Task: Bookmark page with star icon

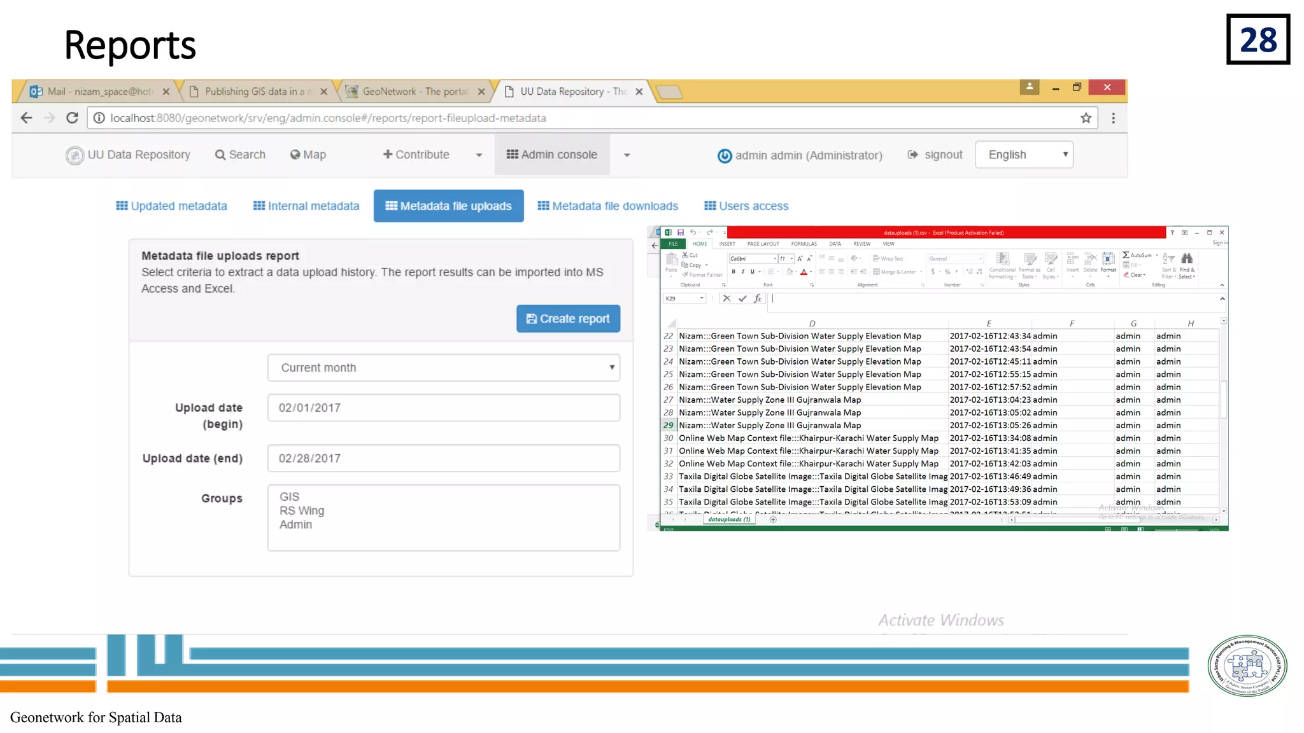Action: coord(1086,118)
